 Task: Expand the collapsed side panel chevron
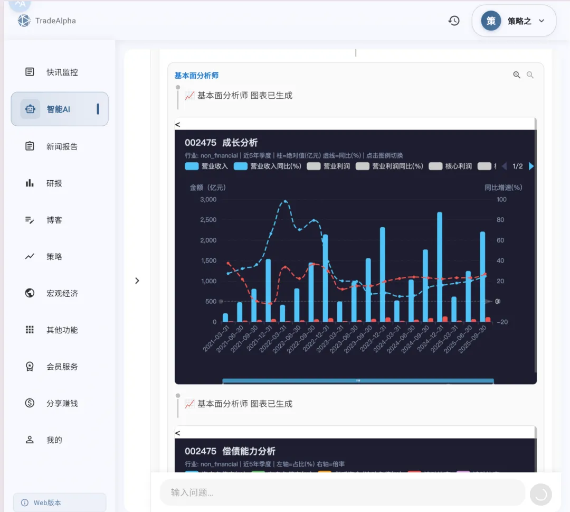(x=137, y=281)
